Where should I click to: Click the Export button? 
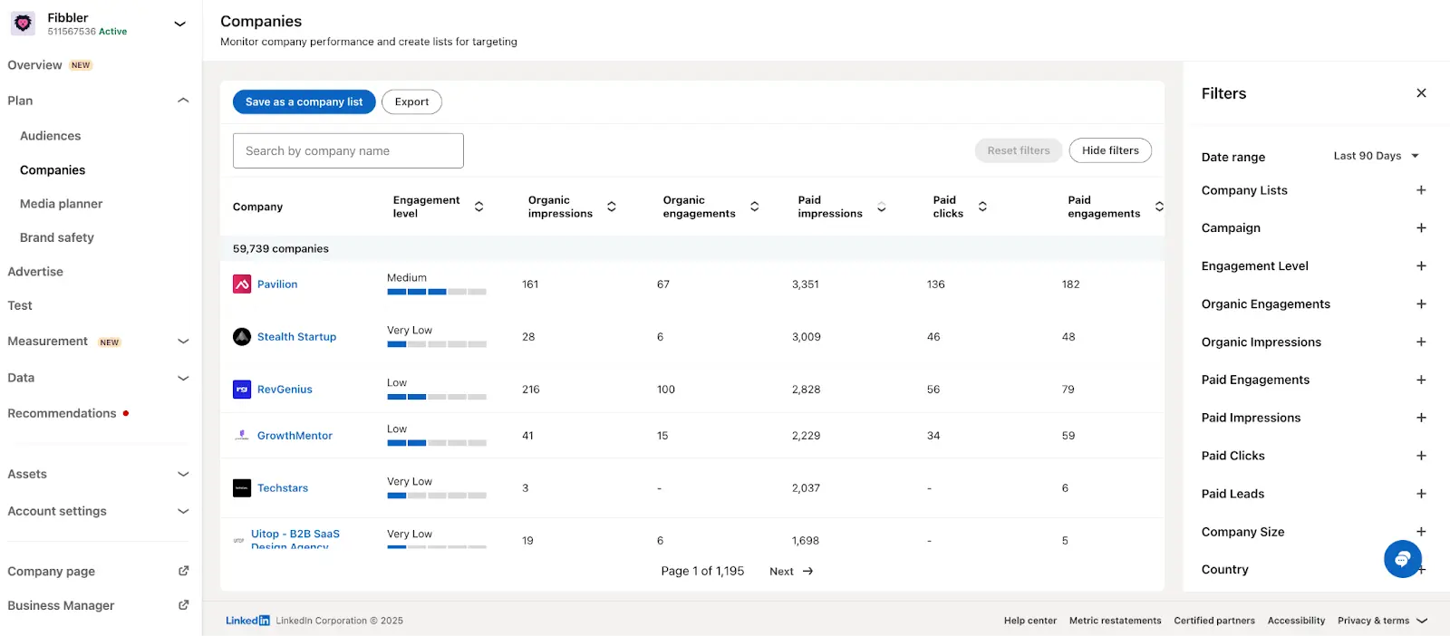pos(411,102)
